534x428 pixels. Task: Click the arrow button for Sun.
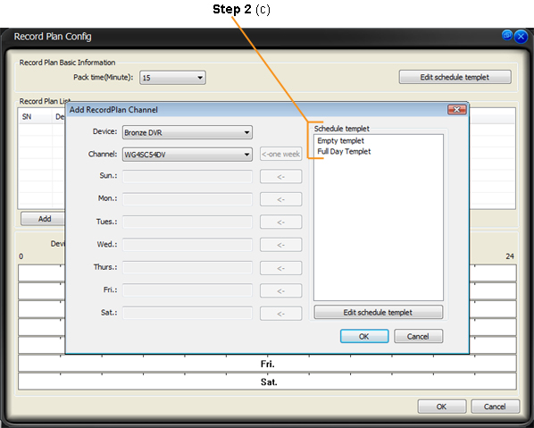click(281, 177)
